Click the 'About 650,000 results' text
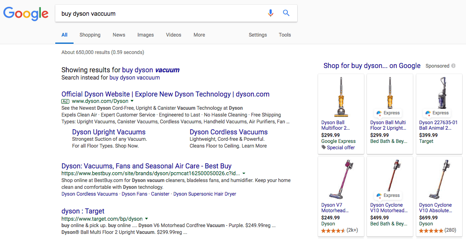 [102, 52]
